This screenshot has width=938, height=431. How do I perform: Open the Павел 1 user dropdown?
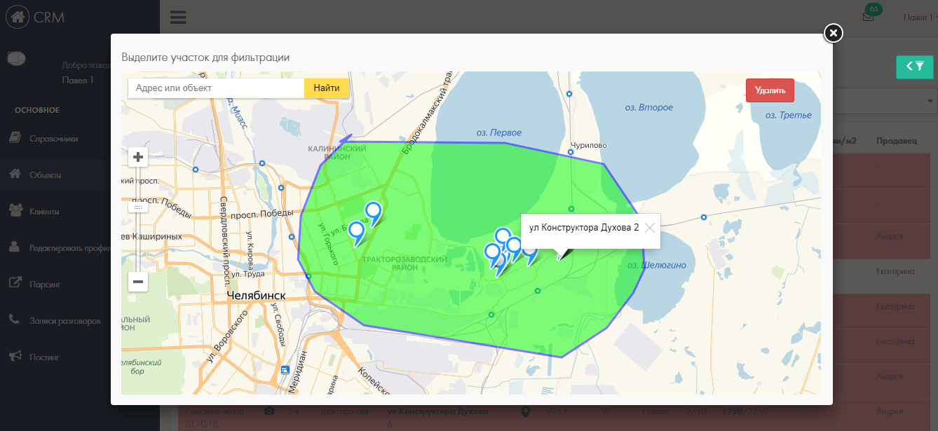pyautogui.click(x=917, y=18)
